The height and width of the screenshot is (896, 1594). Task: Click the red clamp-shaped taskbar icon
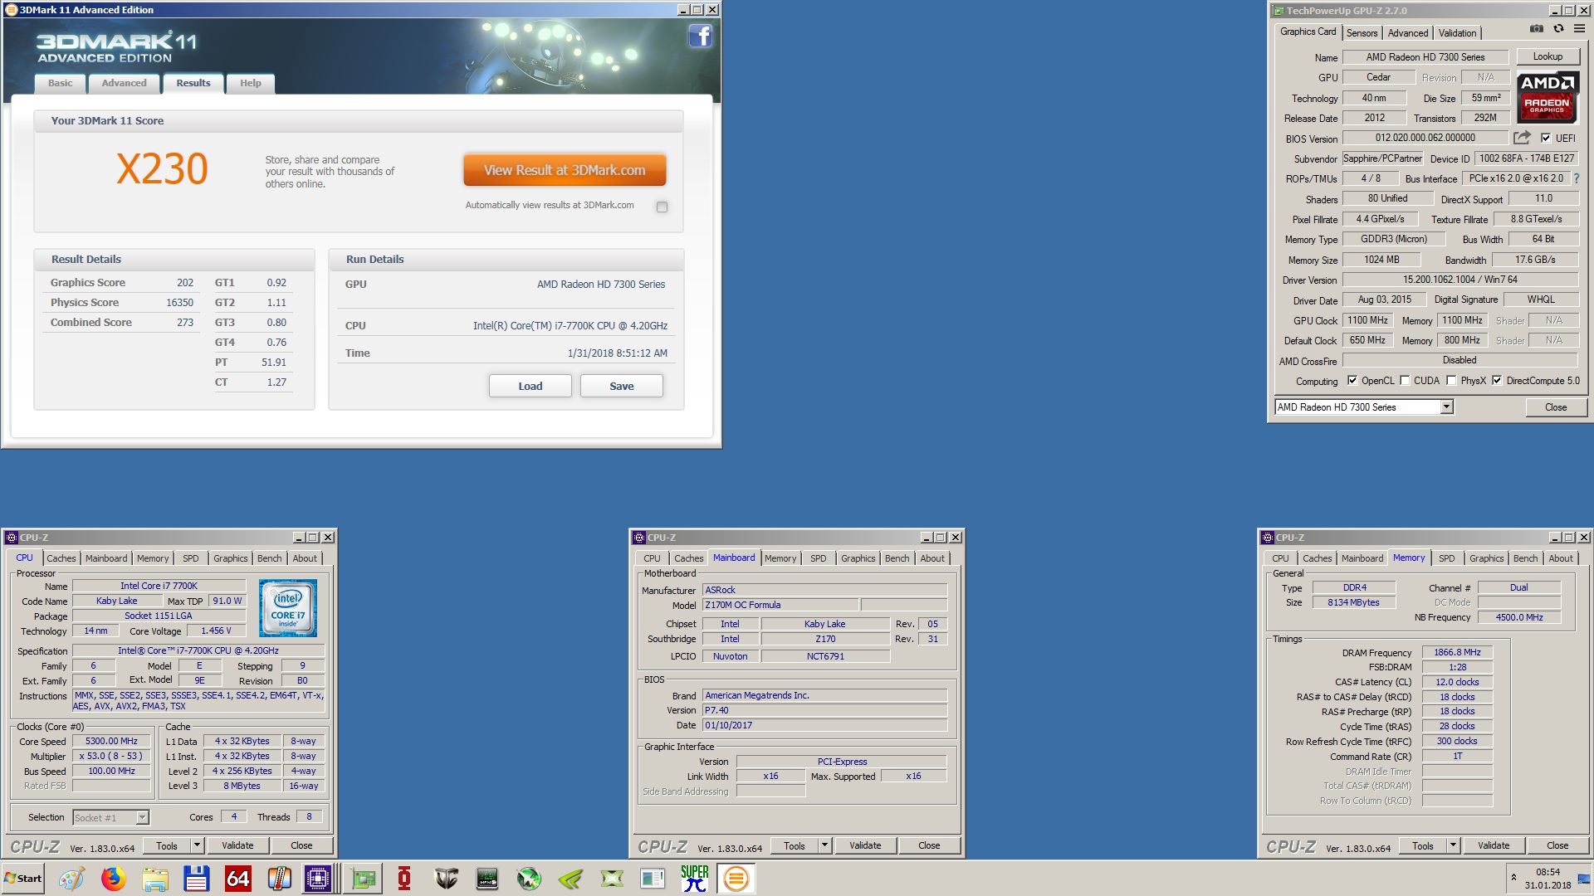(x=404, y=879)
